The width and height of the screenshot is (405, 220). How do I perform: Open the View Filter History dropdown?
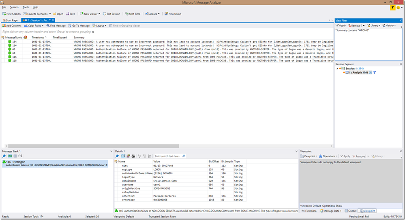[x=389, y=26]
